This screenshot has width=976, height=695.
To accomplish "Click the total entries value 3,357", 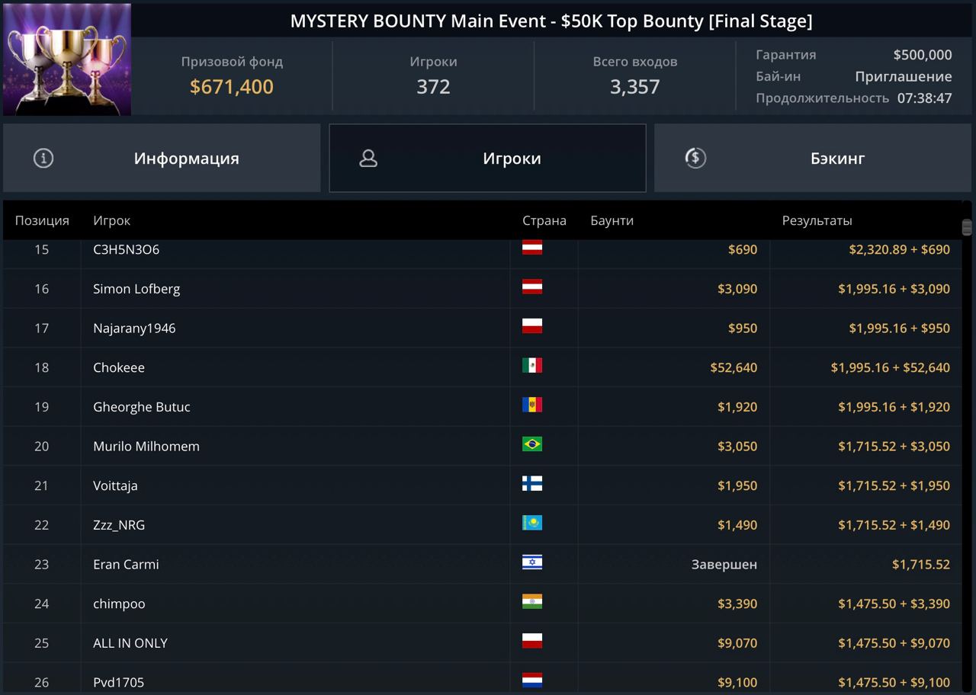I will coord(634,87).
